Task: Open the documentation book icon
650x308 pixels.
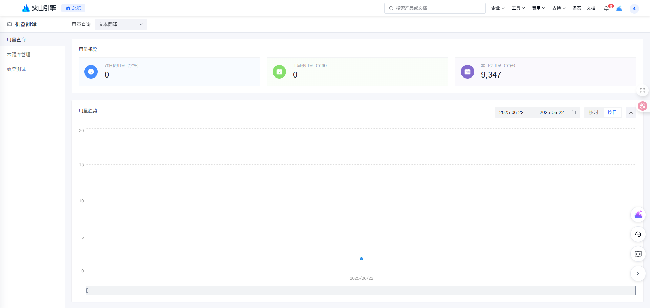Action: coord(638,254)
